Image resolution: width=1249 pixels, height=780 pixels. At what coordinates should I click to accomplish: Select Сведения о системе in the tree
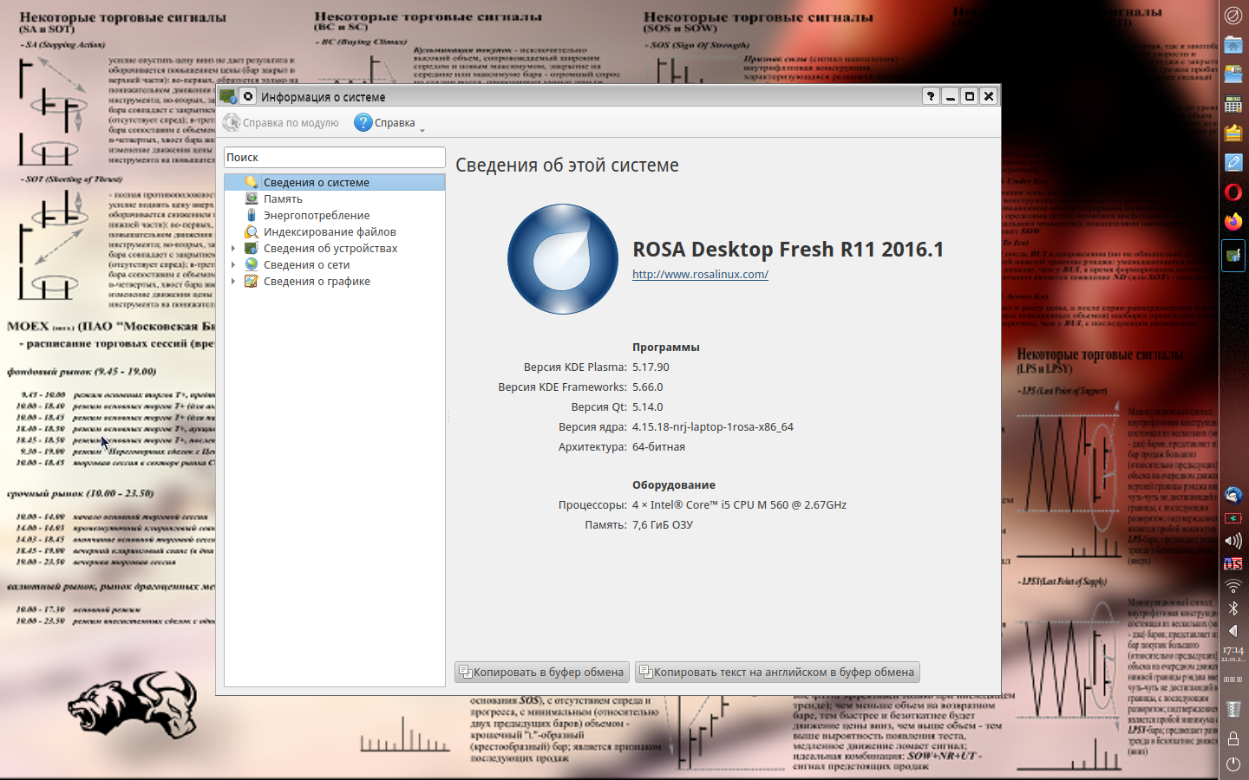335,182
